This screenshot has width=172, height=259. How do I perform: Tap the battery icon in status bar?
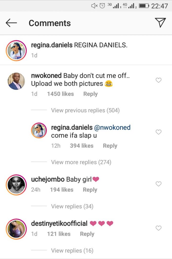144,6
